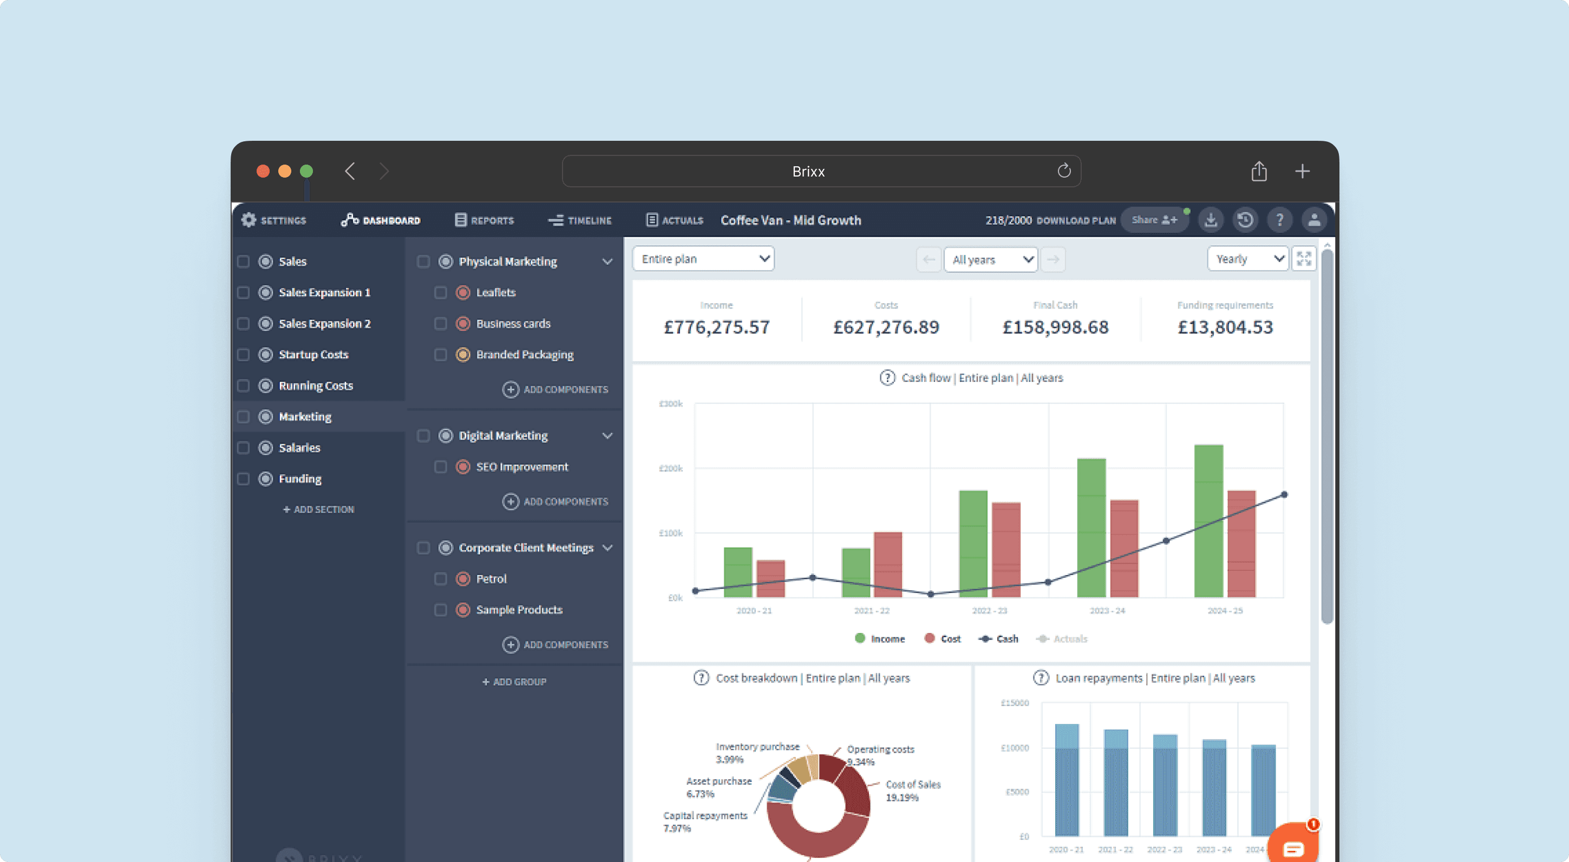The width and height of the screenshot is (1569, 862).
Task: Toggle Actuals legend entry
Action: 1062,638
